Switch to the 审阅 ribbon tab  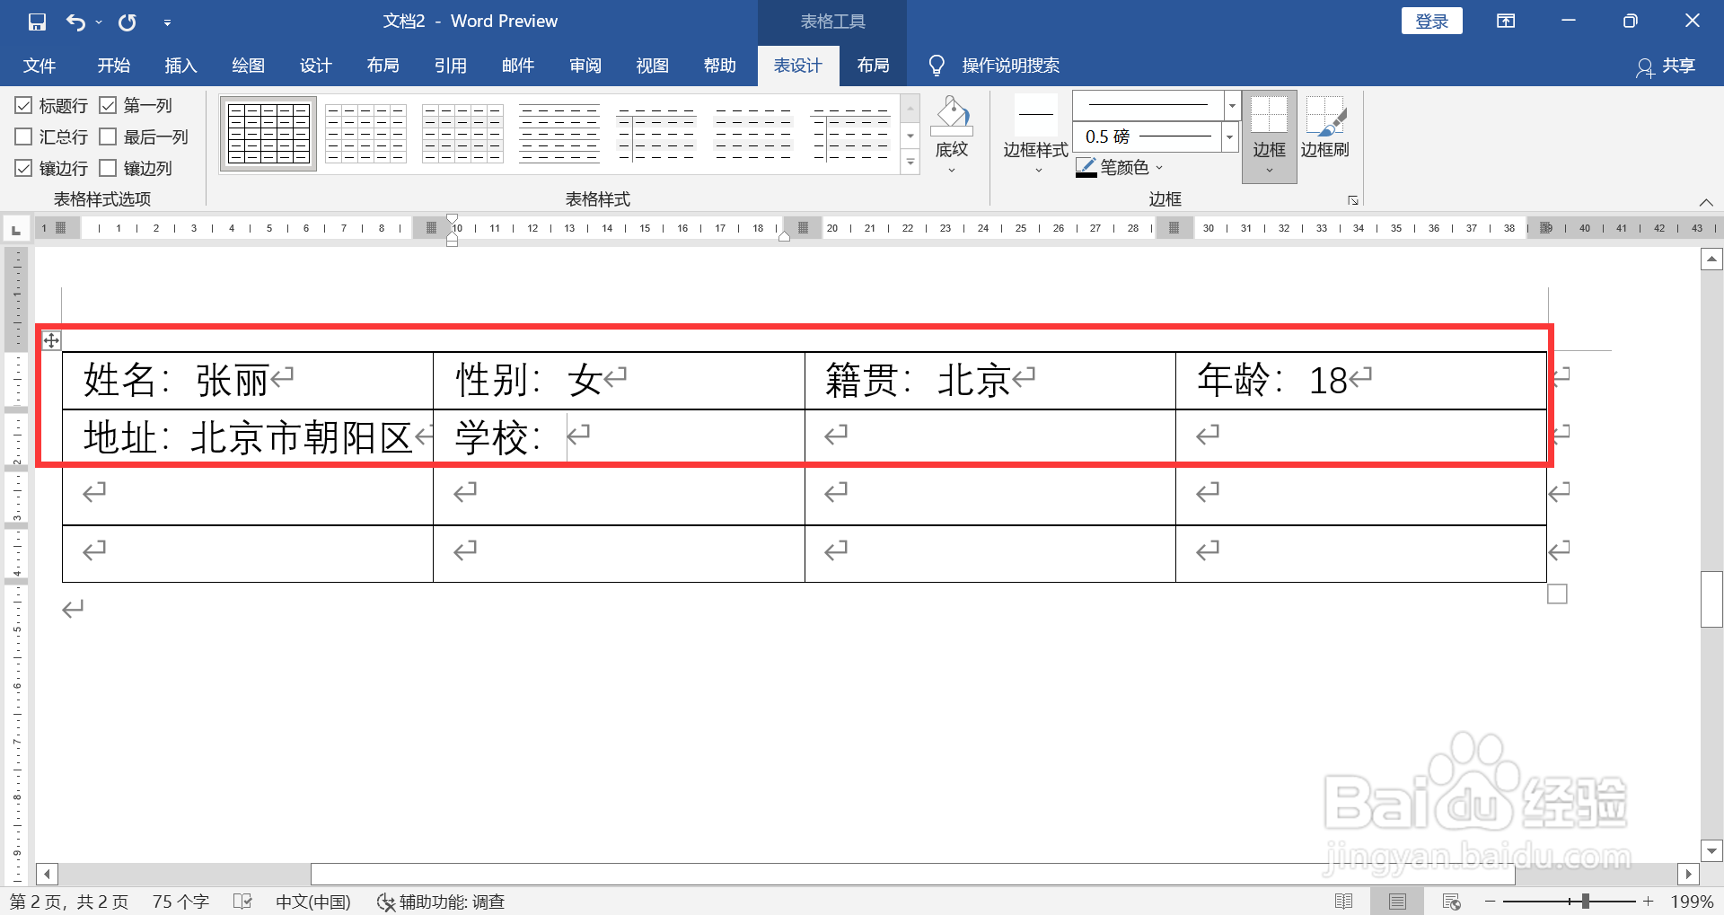(x=585, y=66)
